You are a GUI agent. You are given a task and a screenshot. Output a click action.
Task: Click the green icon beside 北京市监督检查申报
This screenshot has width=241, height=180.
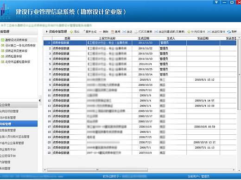point(3,62)
